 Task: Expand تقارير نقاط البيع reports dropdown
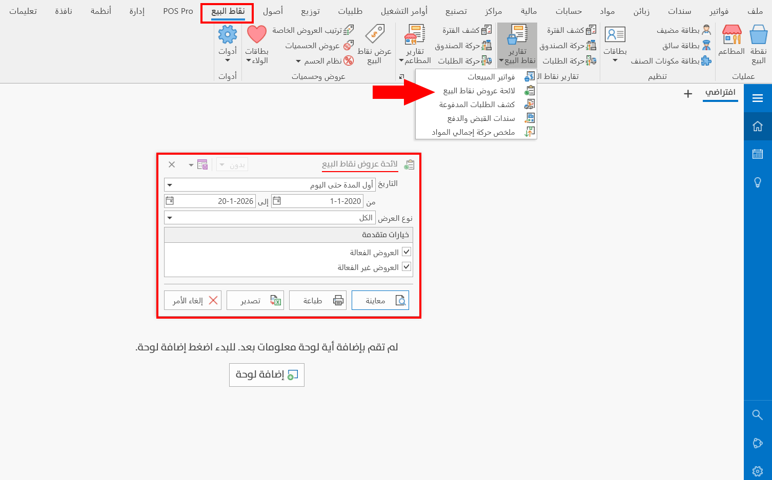click(517, 45)
